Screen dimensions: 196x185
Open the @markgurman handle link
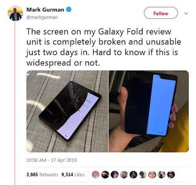[x=42, y=17]
